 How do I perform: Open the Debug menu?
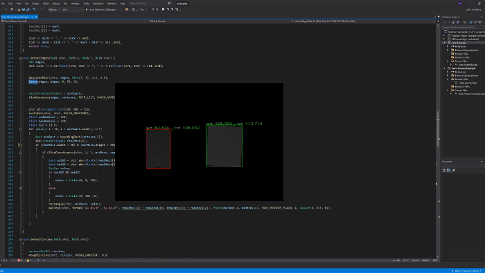(x=56, y=3)
